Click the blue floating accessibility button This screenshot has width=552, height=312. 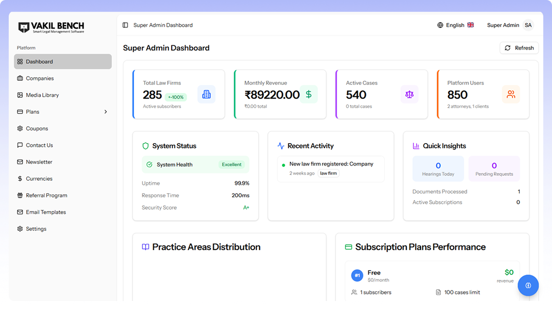click(x=528, y=285)
